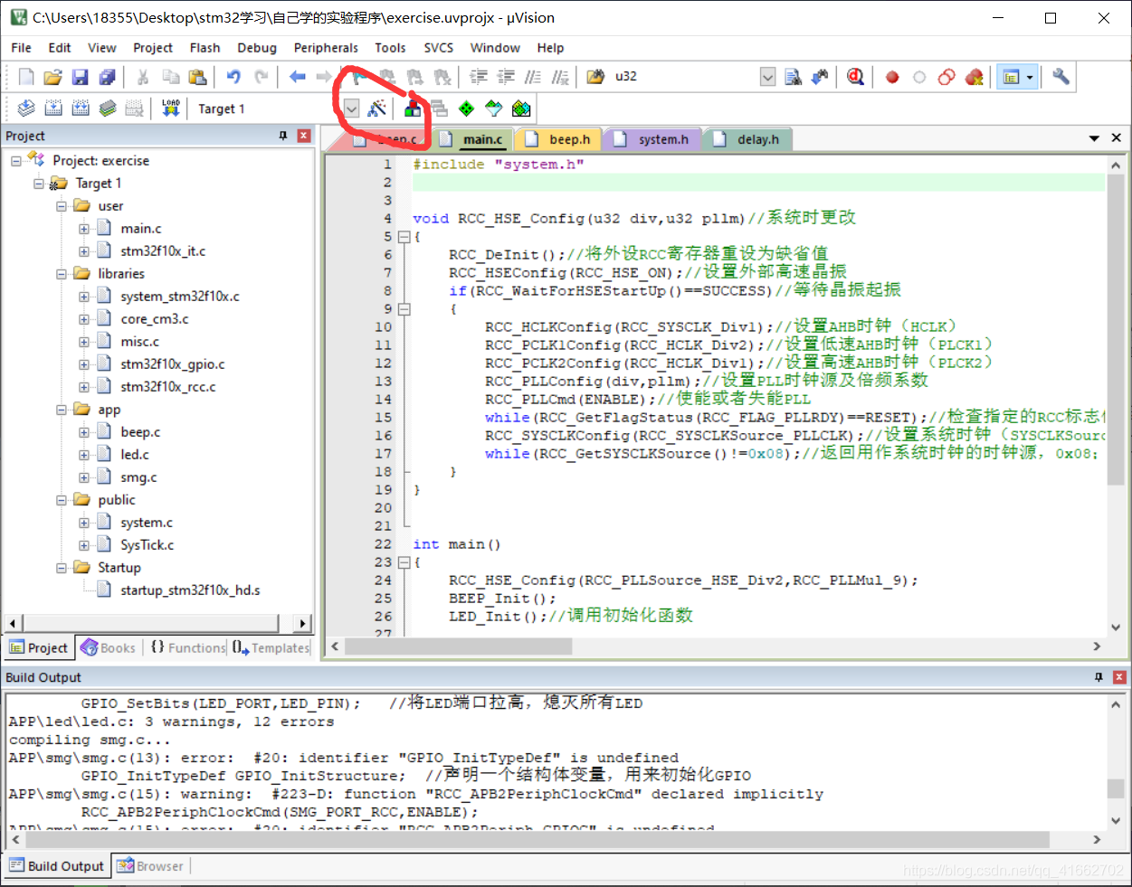This screenshot has width=1132, height=887.
Task: Open the Project menu
Action: pos(152,48)
